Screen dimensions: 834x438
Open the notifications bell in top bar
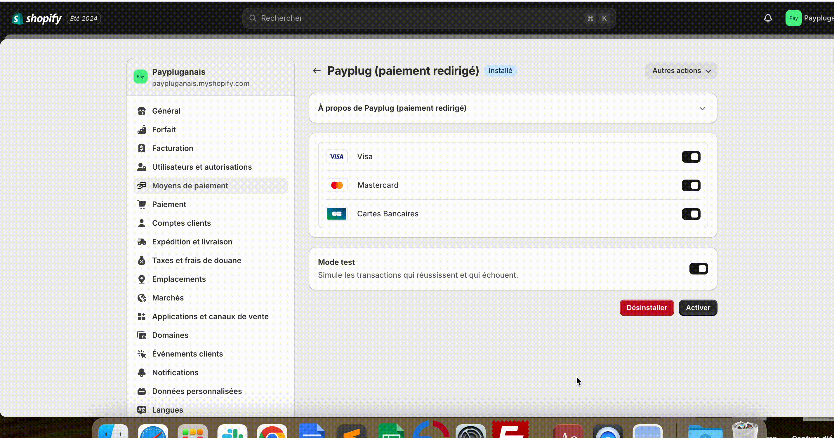click(768, 18)
